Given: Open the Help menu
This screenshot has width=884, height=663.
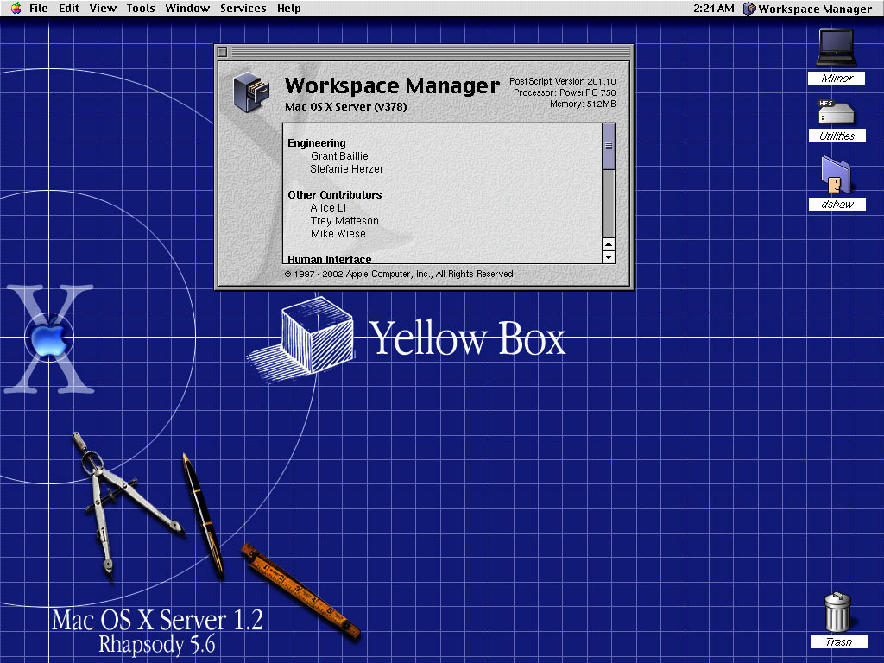Looking at the screenshot, I should 288,9.
